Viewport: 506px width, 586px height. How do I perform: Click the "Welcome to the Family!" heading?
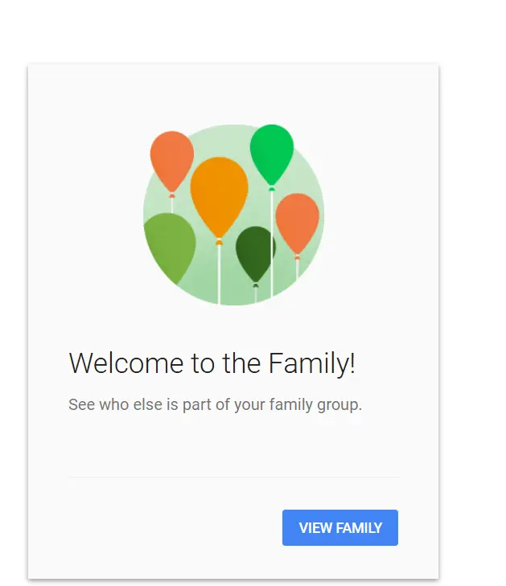(212, 363)
